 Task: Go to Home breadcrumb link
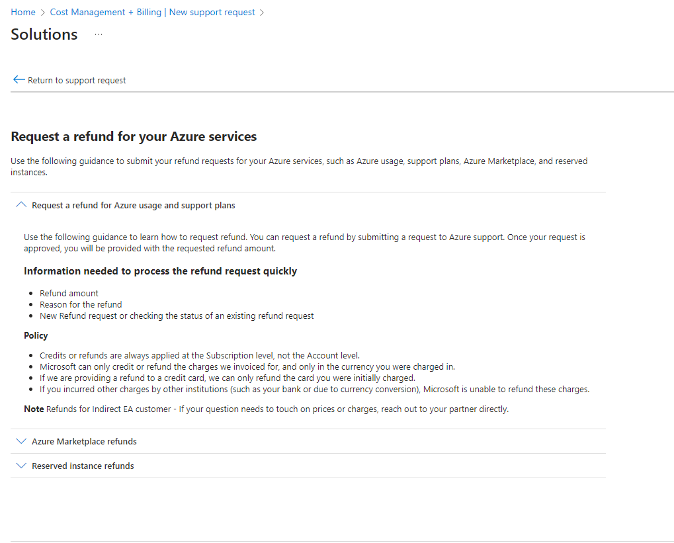point(23,12)
